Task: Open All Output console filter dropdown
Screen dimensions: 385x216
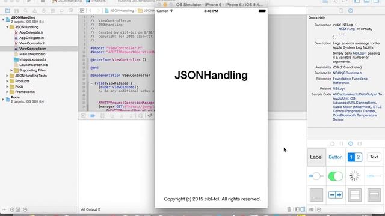Action: coord(91,209)
